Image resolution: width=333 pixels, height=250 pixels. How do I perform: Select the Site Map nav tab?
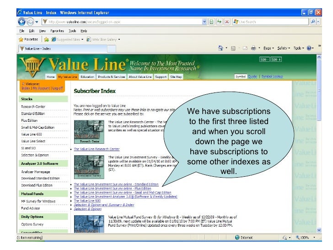(176, 77)
